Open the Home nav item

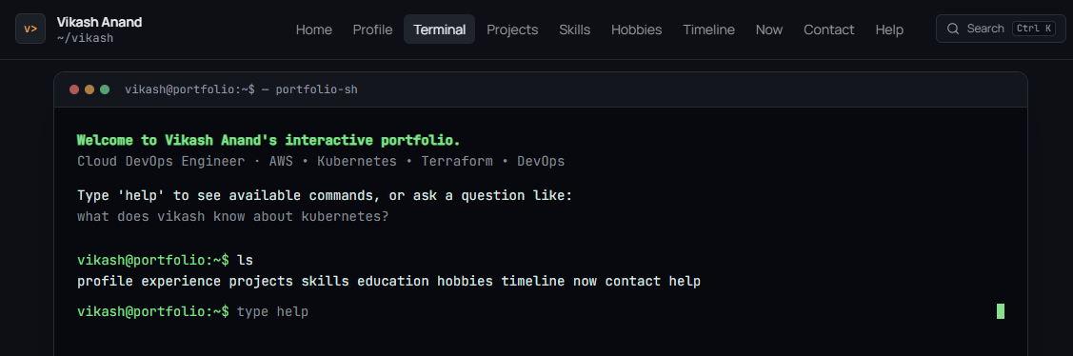pyautogui.click(x=314, y=30)
